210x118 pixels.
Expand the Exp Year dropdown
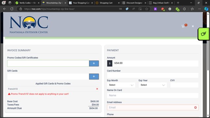coord(153,85)
